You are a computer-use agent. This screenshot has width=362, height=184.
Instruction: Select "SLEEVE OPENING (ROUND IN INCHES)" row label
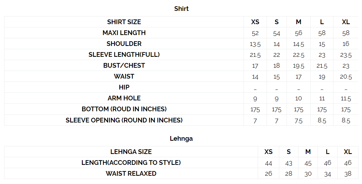pyautogui.click(x=124, y=120)
